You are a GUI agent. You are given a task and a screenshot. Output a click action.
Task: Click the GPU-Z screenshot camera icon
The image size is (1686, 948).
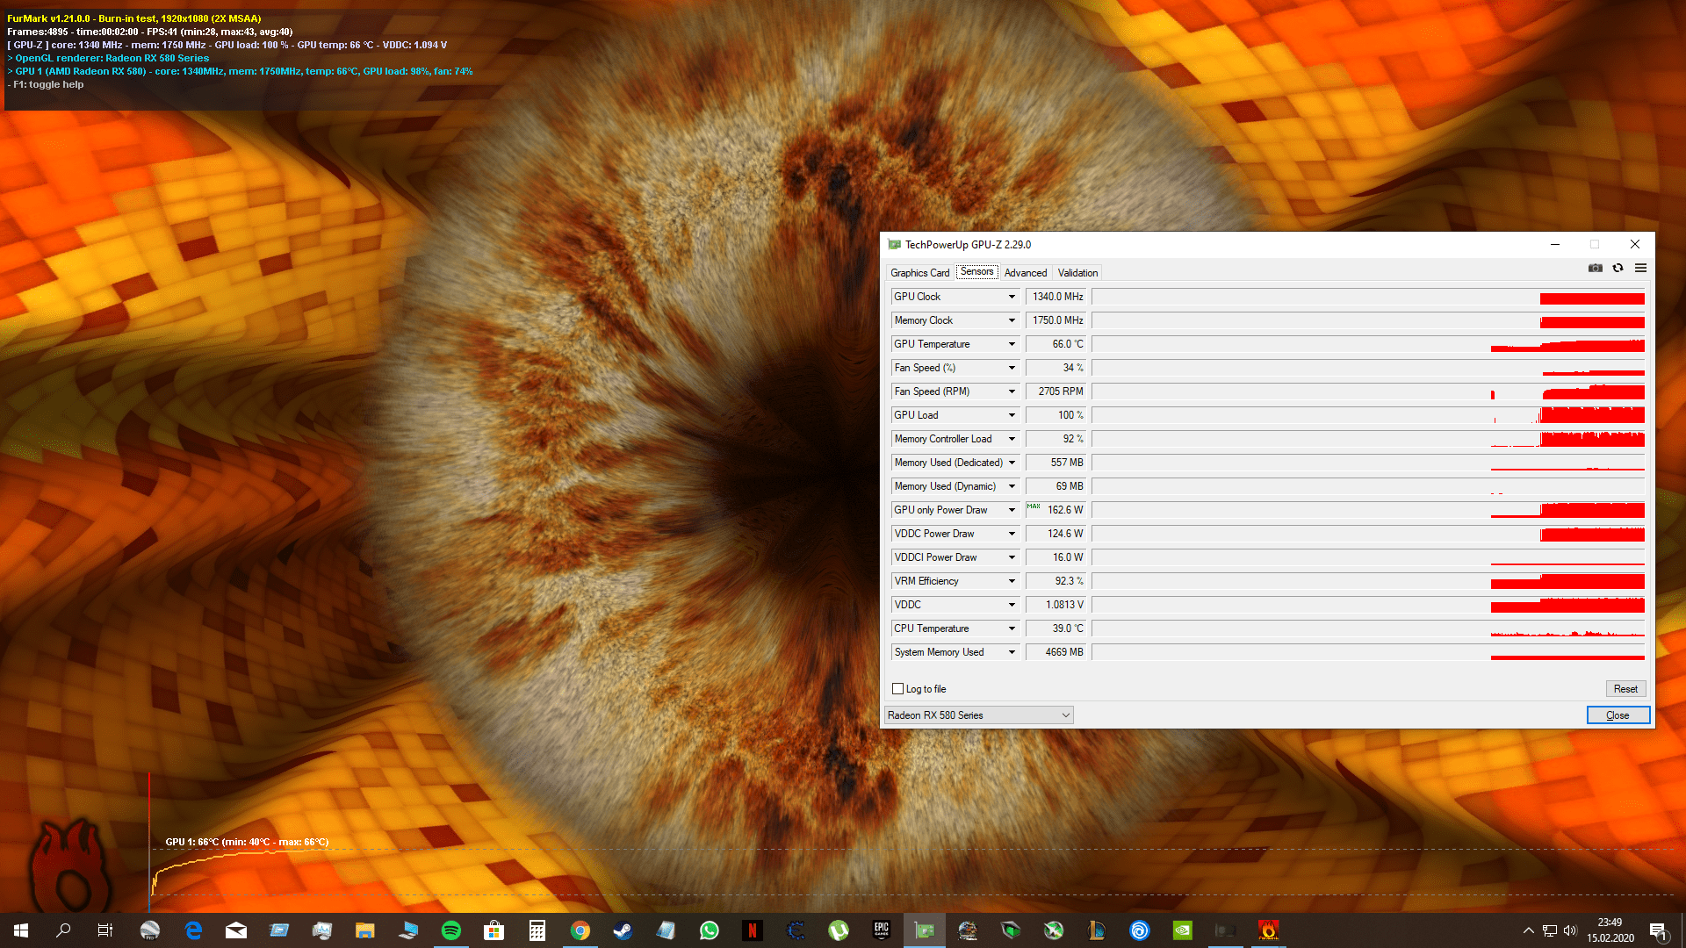pyautogui.click(x=1596, y=269)
